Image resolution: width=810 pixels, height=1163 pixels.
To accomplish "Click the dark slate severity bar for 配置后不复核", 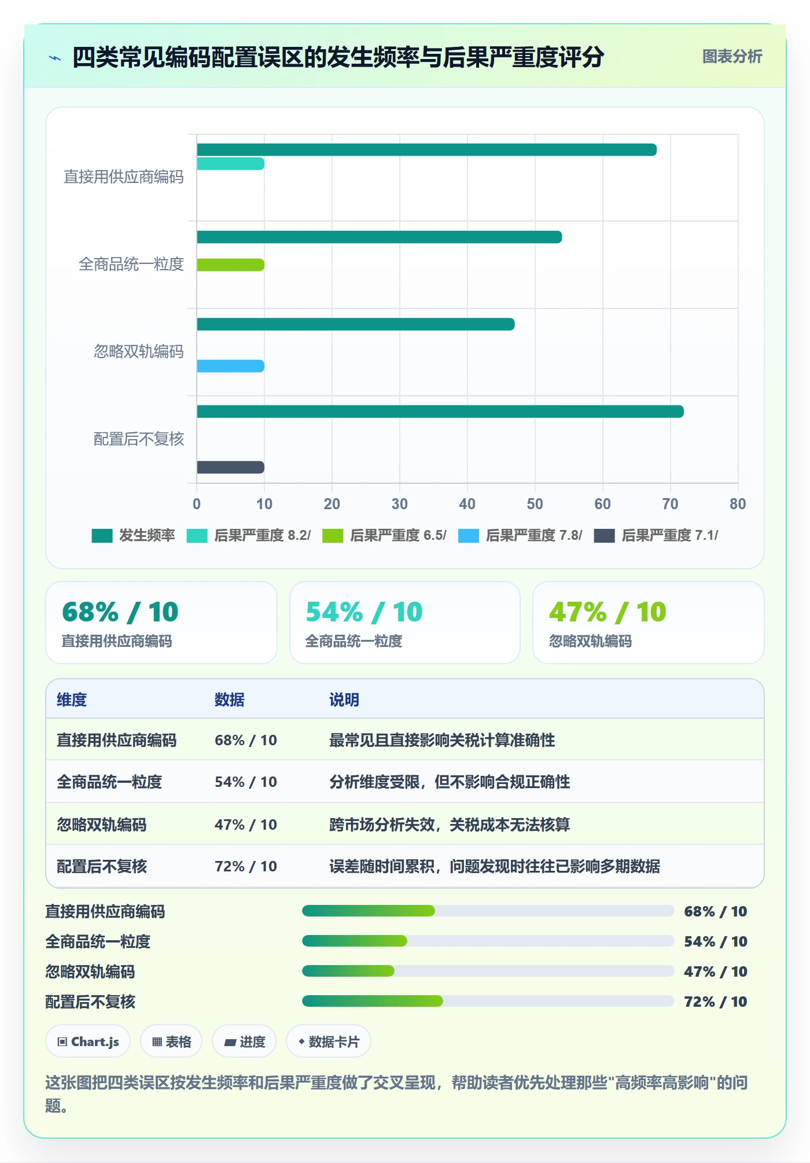I will (x=230, y=468).
